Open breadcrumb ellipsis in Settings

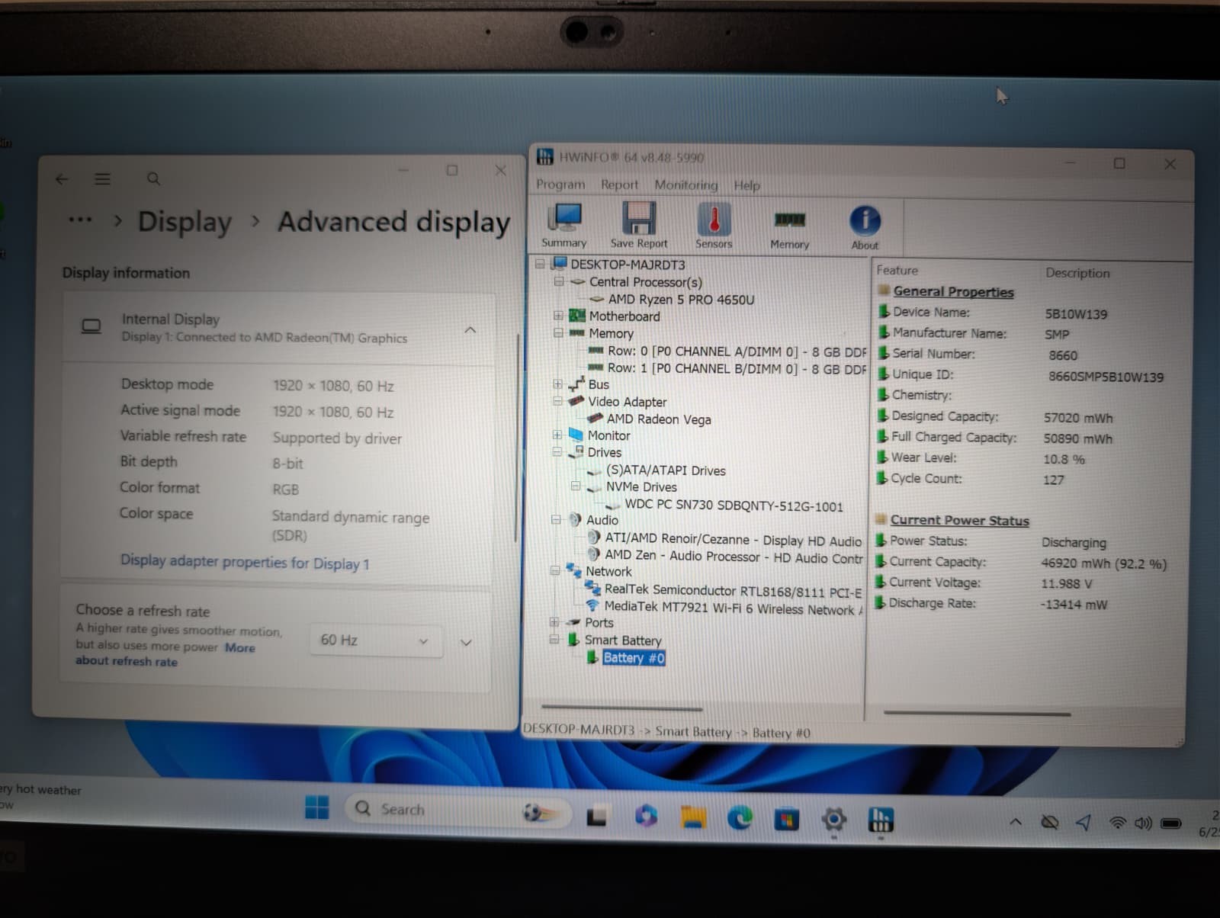coord(80,220)
